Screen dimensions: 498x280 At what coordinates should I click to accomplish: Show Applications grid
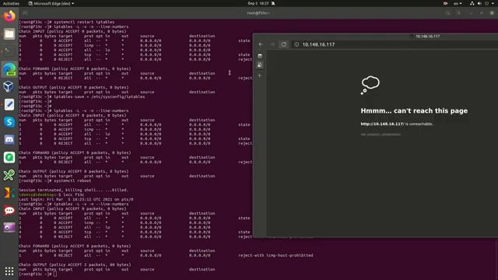click(x=9, y=271)
